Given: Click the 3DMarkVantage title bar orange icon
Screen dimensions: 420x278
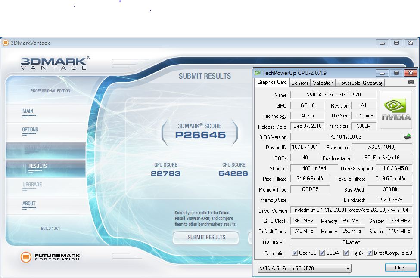Looking at the screenshot, I should point(5,43).
